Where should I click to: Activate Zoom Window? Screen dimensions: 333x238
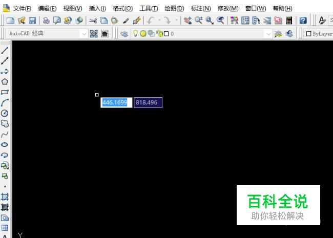(x=210, y=20)
